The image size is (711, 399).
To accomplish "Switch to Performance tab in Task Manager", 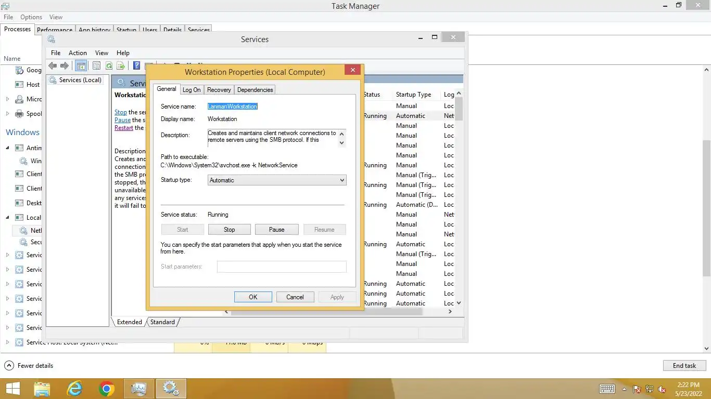I will (55, 30).
